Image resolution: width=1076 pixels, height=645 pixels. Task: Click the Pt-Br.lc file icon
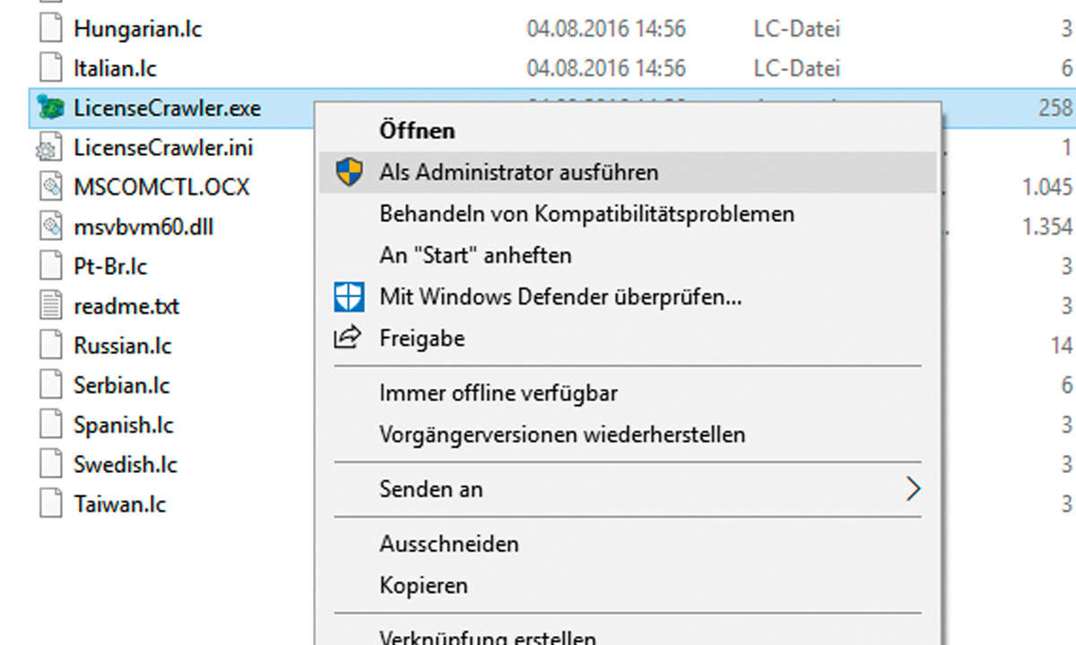[49, 266]
